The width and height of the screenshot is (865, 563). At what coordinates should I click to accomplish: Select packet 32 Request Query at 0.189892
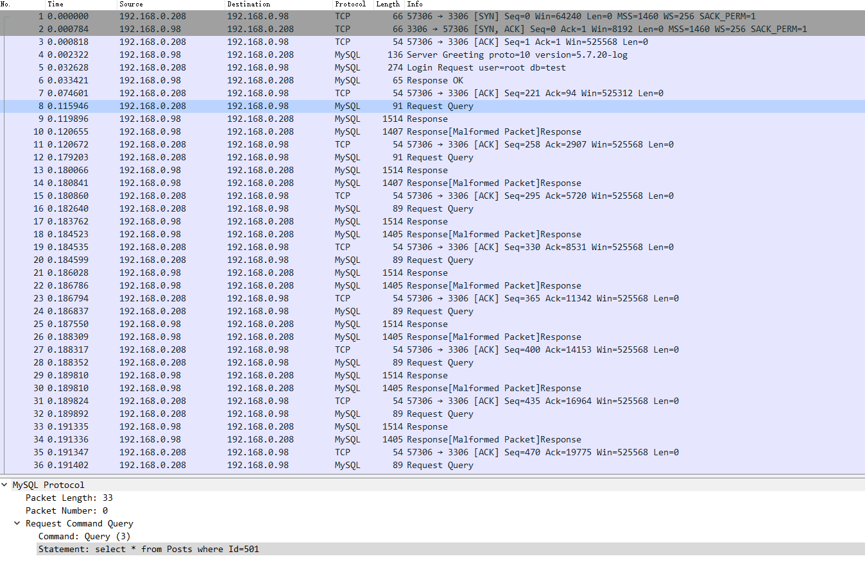click(x=432, y=414)
